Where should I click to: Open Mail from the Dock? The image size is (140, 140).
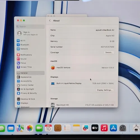[11, 128]
